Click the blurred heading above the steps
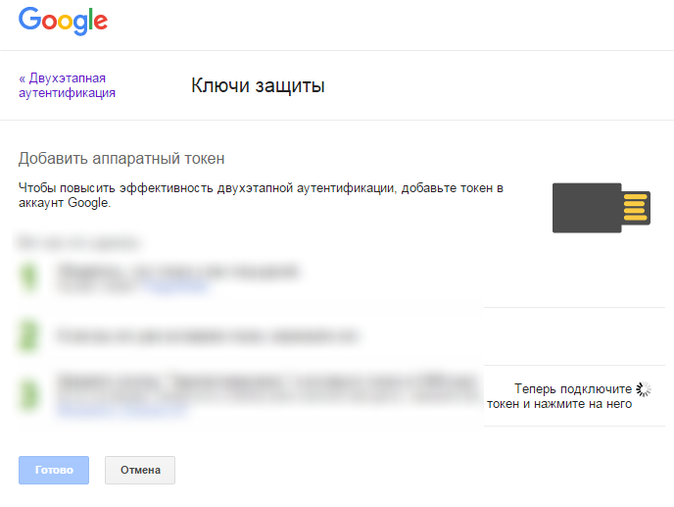674x507 pixels. point(78,240)
